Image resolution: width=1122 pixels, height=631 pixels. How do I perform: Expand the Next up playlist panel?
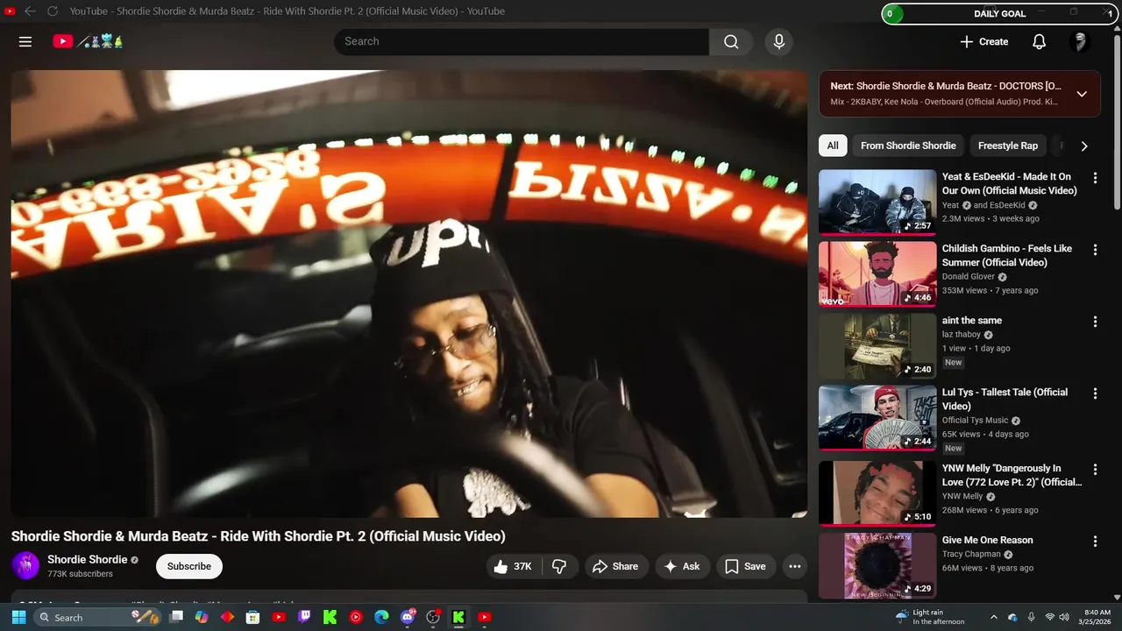1082,94
